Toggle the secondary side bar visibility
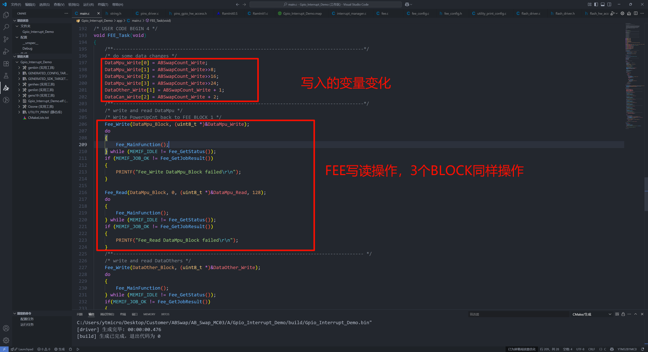This screenshot has width=648, height=352. click(608, 4)
